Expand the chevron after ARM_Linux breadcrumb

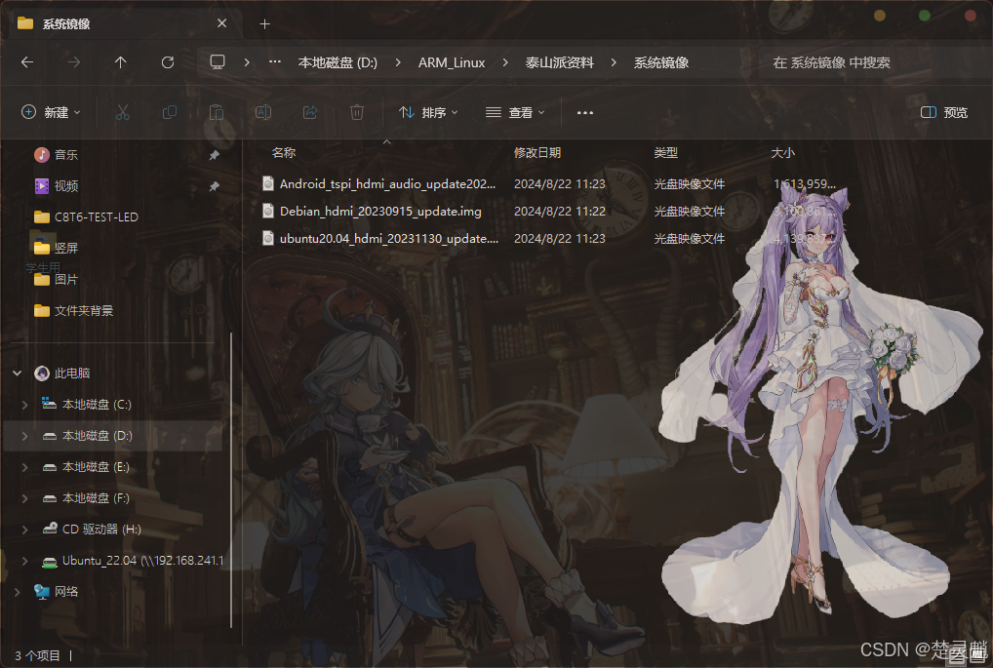[x=504, y=62]
